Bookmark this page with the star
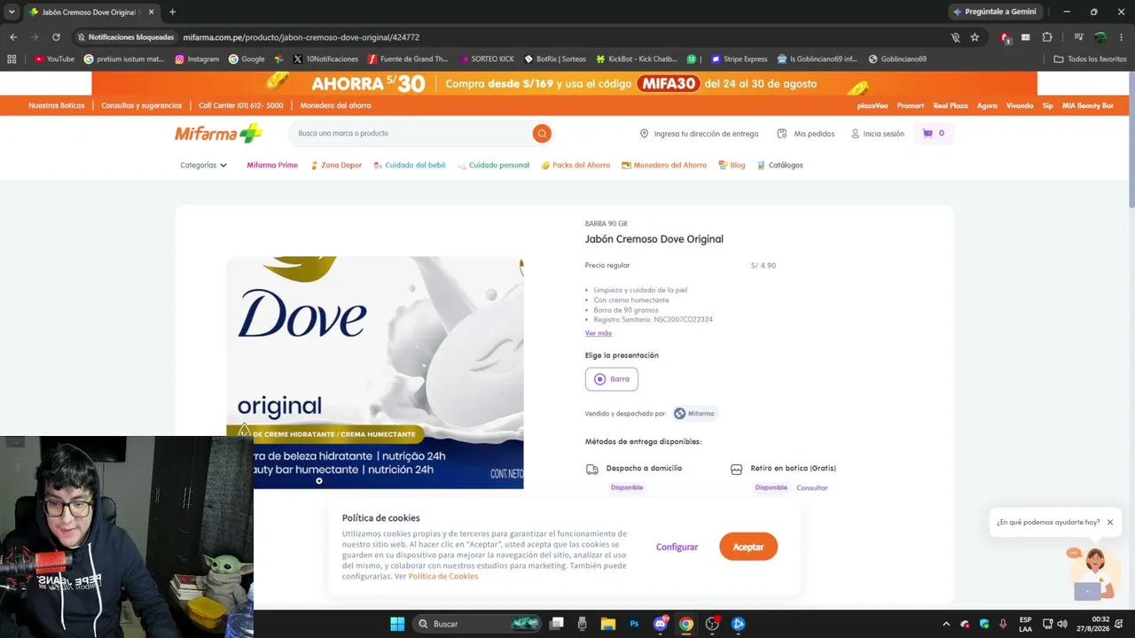The image size is (1135, 638). coord(975,37)
